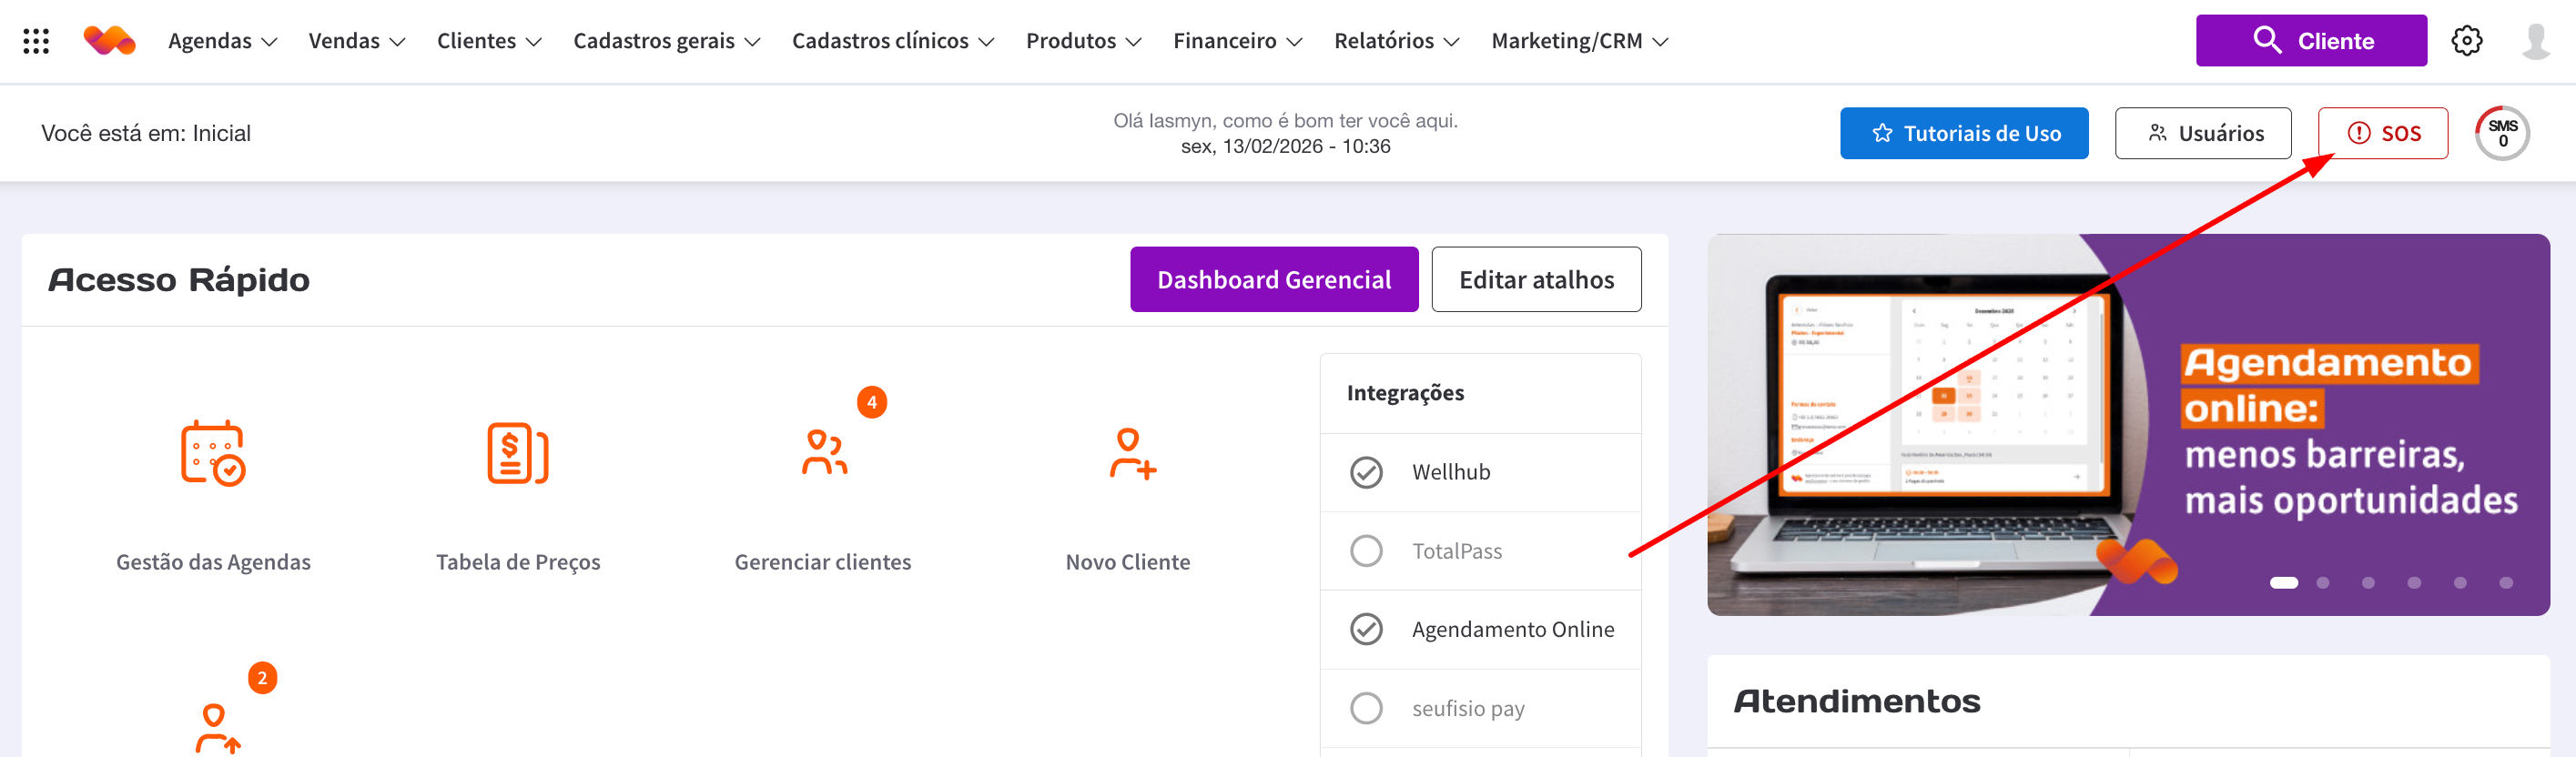
Task: Open the apps grid menu icon
Action: [x=36, y=41]
